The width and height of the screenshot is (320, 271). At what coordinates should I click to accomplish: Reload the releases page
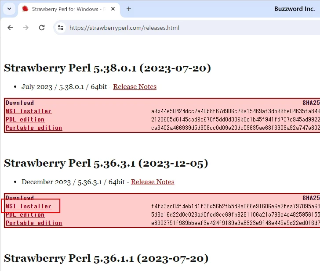pos(42,28)
